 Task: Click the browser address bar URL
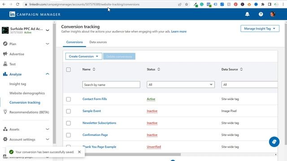pyautogui.click(x=84, y=4)
